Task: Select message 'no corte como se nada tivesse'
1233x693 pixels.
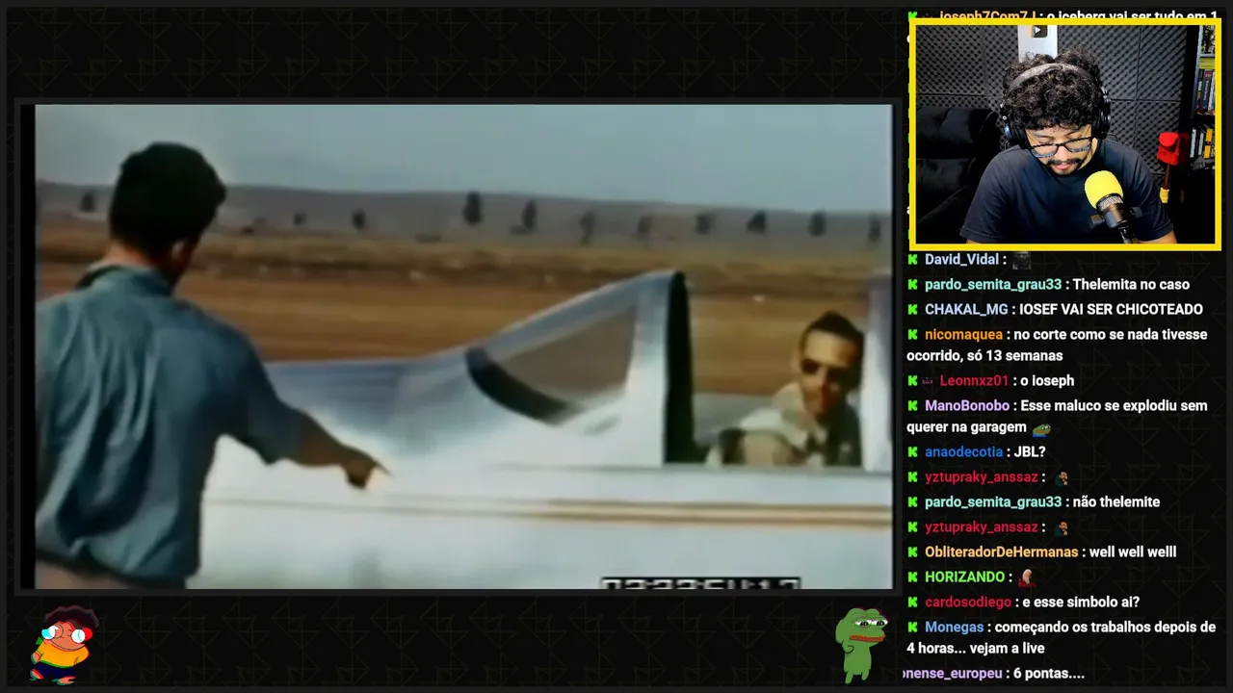Action: (x=1111, y=334)
